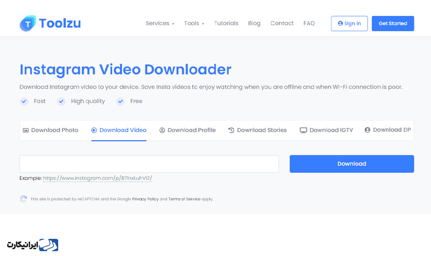This screenshot has width=431, height=256.
Task: Open the Terms of Service link
Action: coord(184,199)
